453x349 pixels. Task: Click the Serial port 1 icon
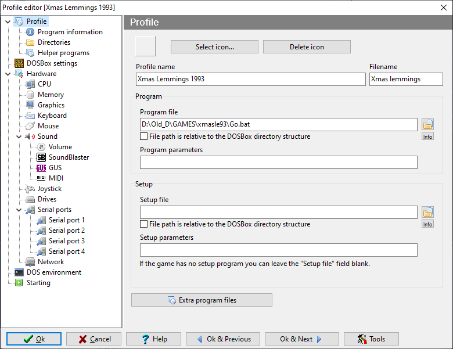[x=41, y=220]
